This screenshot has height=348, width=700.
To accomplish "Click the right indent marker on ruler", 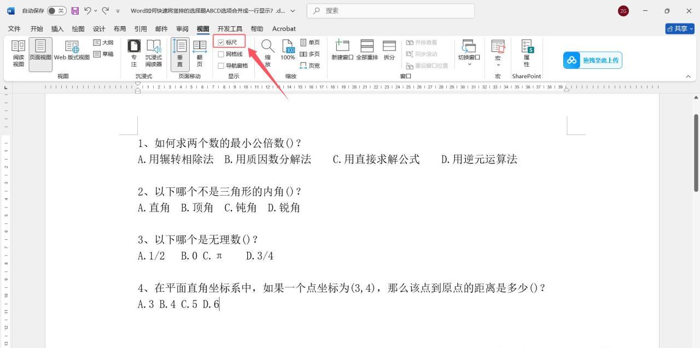I will tap(567, 90).
